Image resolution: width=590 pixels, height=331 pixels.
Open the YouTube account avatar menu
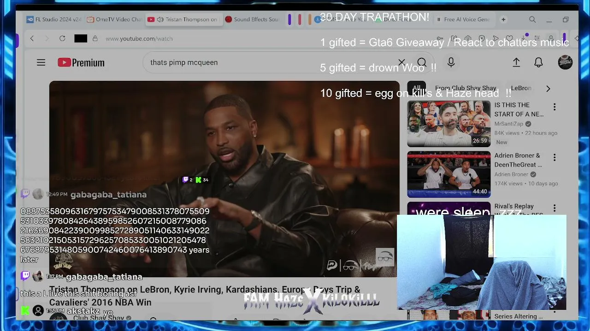click(565, 63)
